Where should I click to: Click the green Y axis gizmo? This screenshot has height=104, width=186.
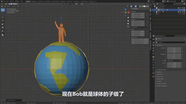click(125, 12)
